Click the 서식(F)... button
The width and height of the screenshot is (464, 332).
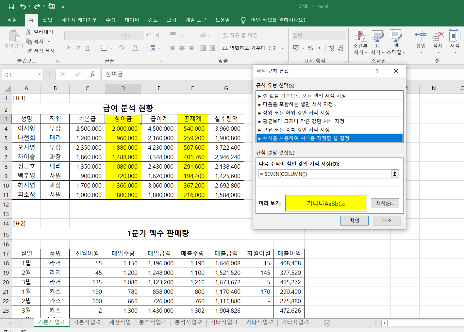(385, 203)
